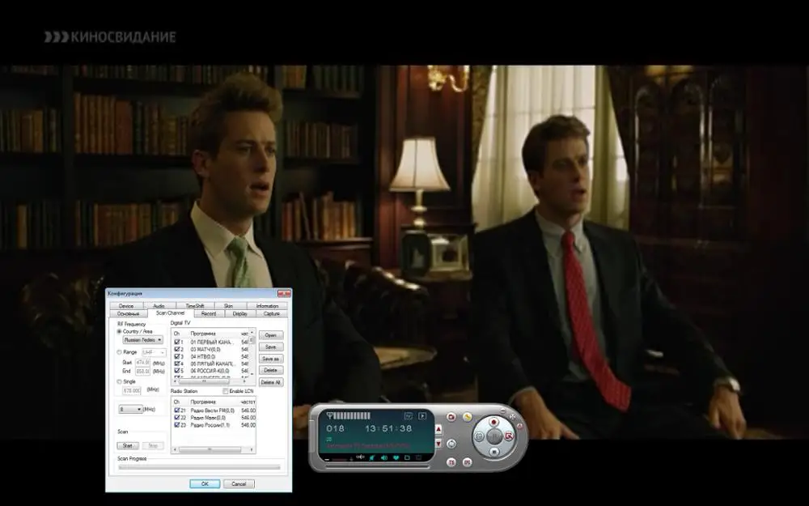Viewport: 809px width, 506px height.
Task: Click the round recall channel button
Action: tap(451, 444)
